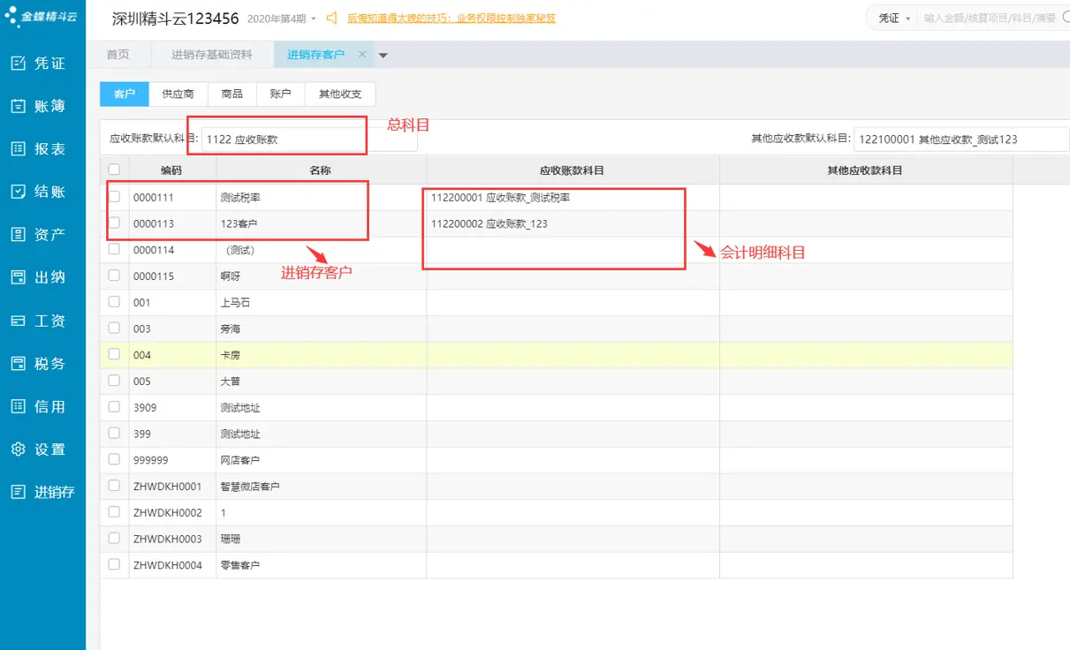The image size is (1070, 650).
Task: Click the 设置 gear icon in sidebar
Action: click(18, 450)
